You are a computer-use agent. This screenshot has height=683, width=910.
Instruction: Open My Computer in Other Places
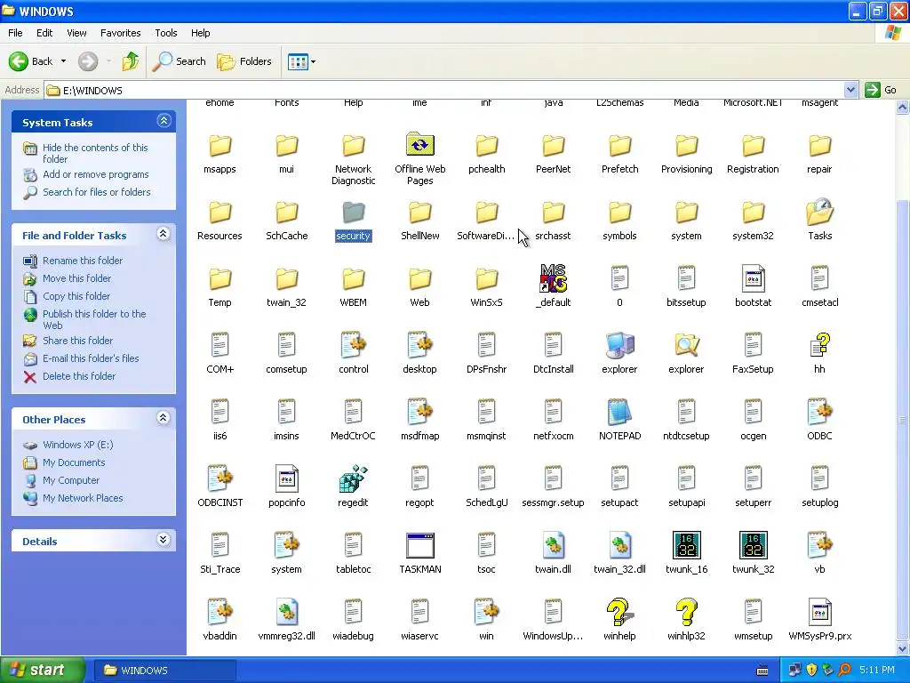71,480
